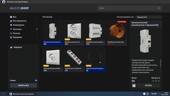
Task: Click the Питание lightning icon
Action: (11, 29)
